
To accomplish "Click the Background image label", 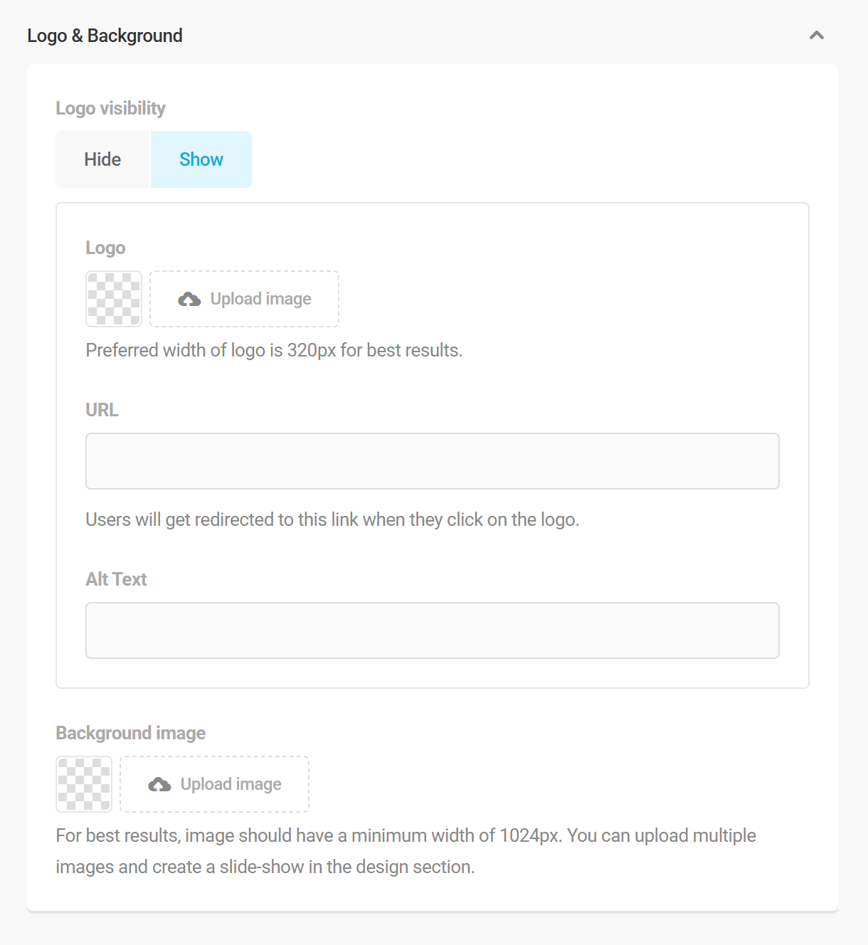I will tap(131, 733).
